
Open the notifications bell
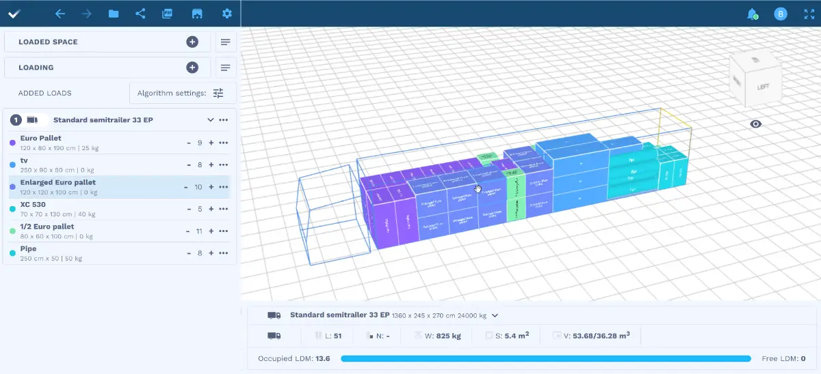tap(752, 14)
